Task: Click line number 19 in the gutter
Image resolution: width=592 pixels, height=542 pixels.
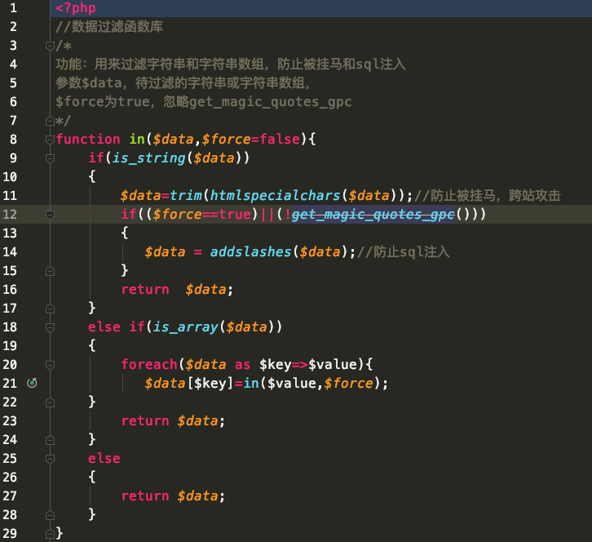Action: (10, 345)
